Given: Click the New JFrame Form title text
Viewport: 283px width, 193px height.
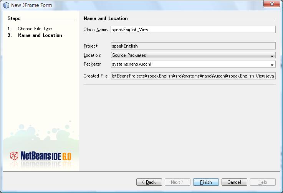Looking at the screenshot, I should point(31,5).
